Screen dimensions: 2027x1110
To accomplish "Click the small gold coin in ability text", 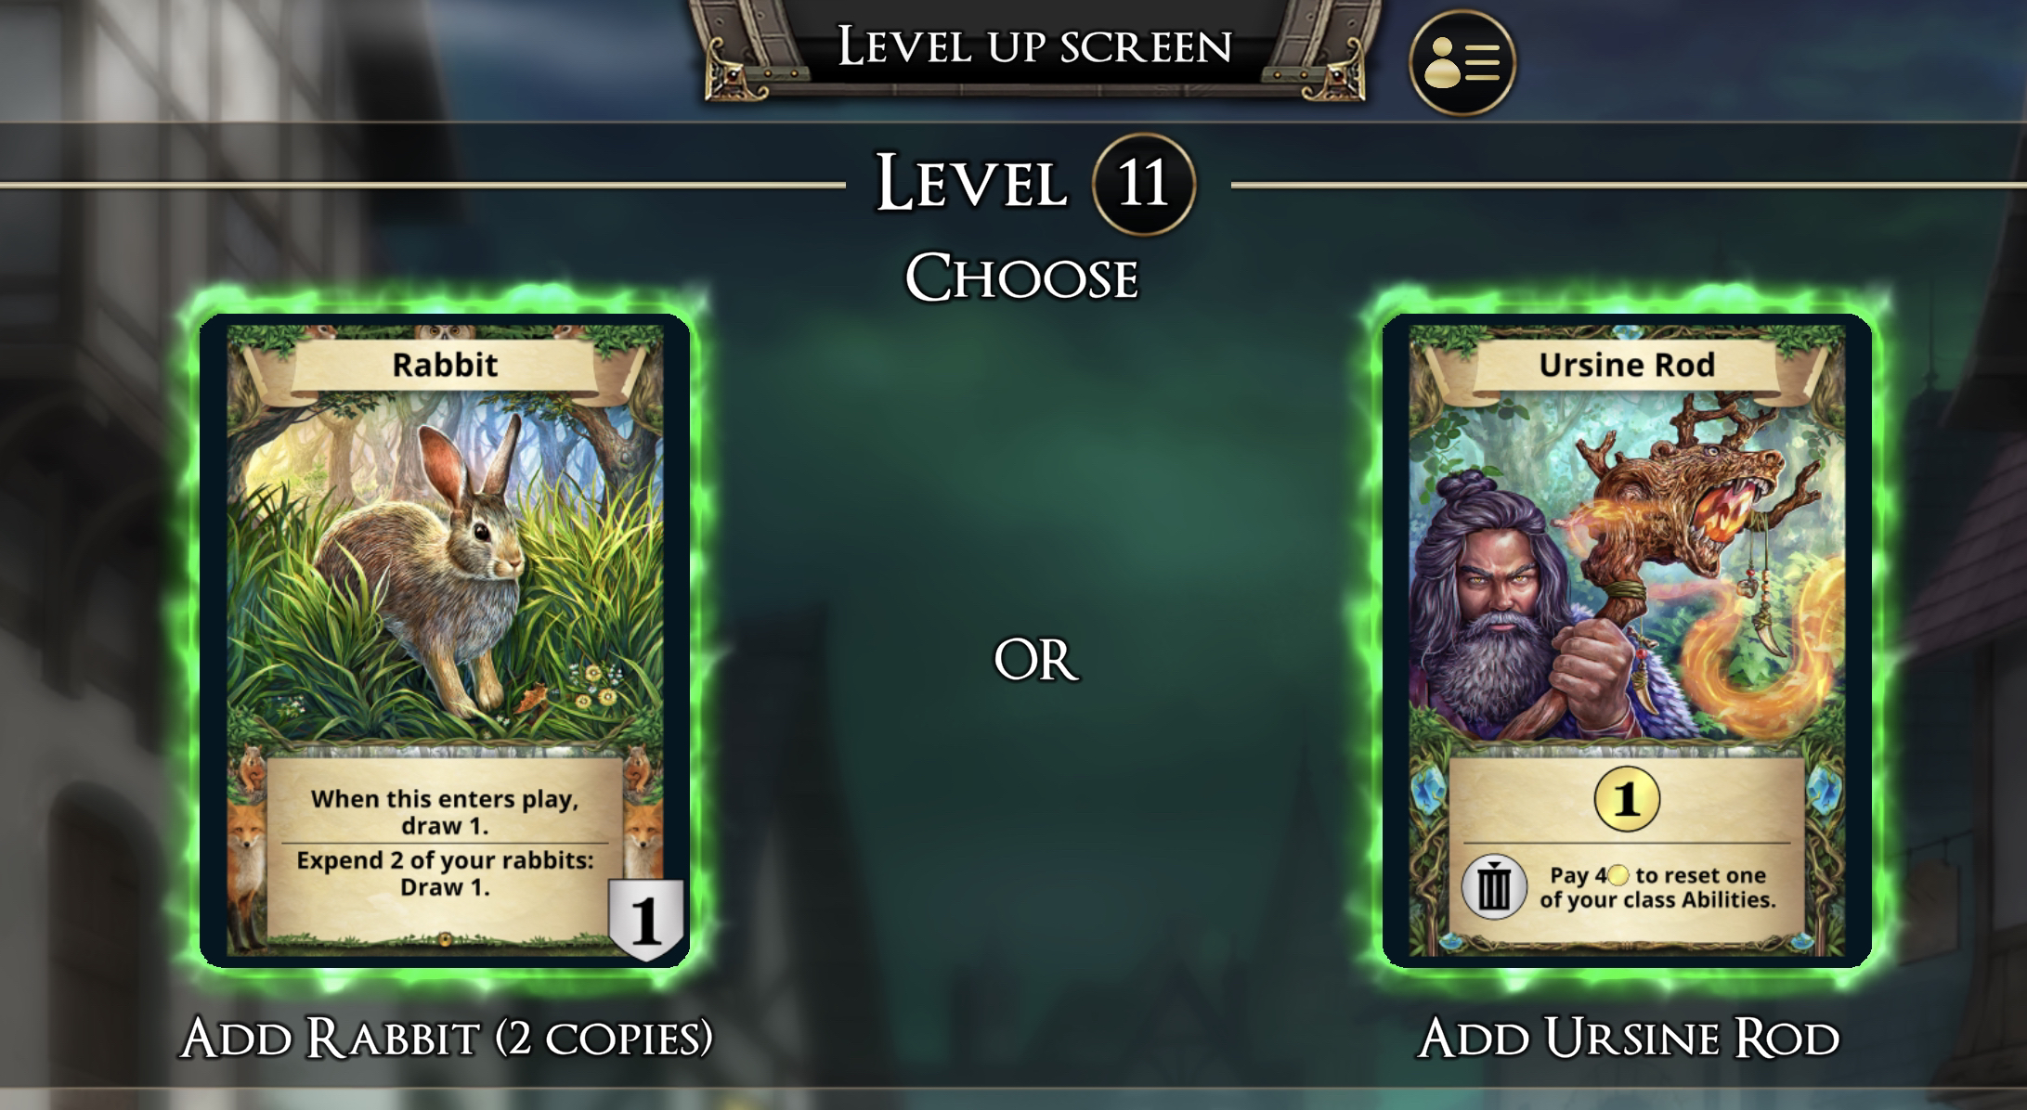I will 1618,875.
